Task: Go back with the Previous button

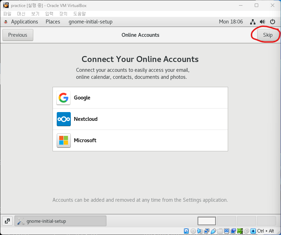Action: tap(18, 35)
